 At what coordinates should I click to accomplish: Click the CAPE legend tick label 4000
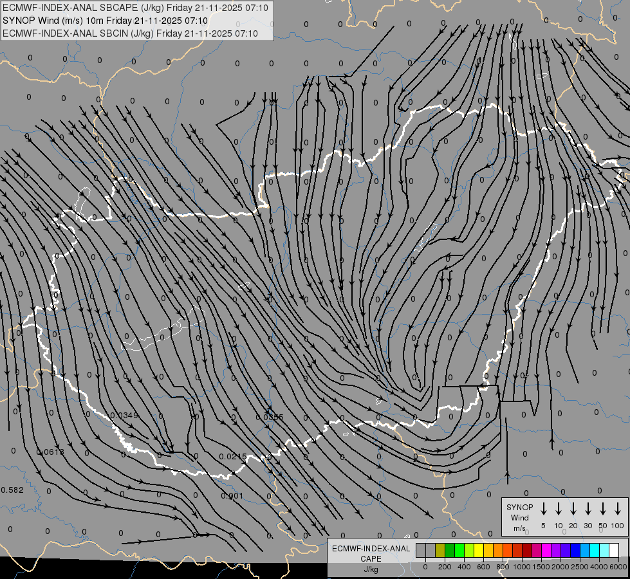(599, 567)
